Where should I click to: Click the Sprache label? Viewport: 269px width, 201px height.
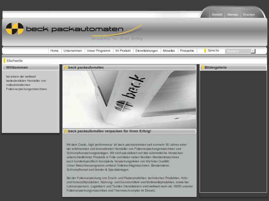tap(213, 51)
